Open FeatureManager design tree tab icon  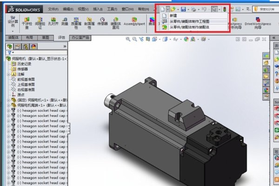pos(9,46)
